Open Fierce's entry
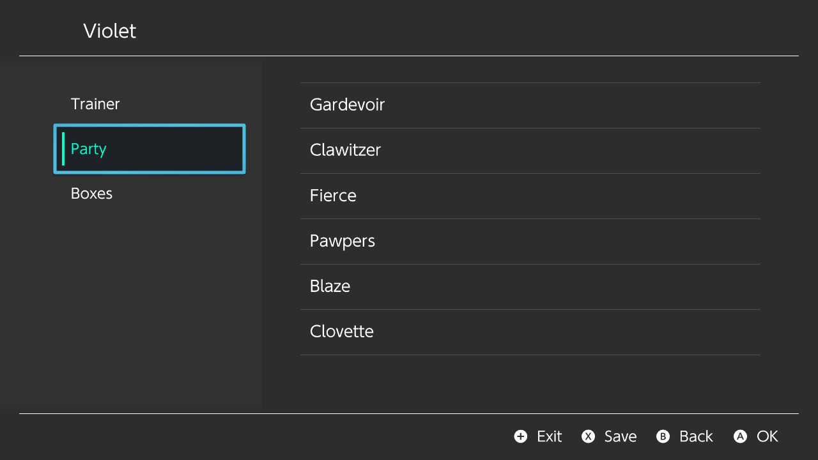 pos(333,195)
